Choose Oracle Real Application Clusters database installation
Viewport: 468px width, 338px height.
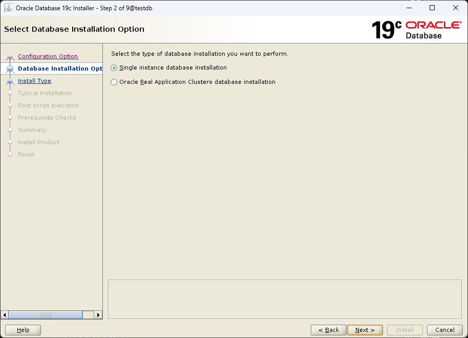[114, 82]
